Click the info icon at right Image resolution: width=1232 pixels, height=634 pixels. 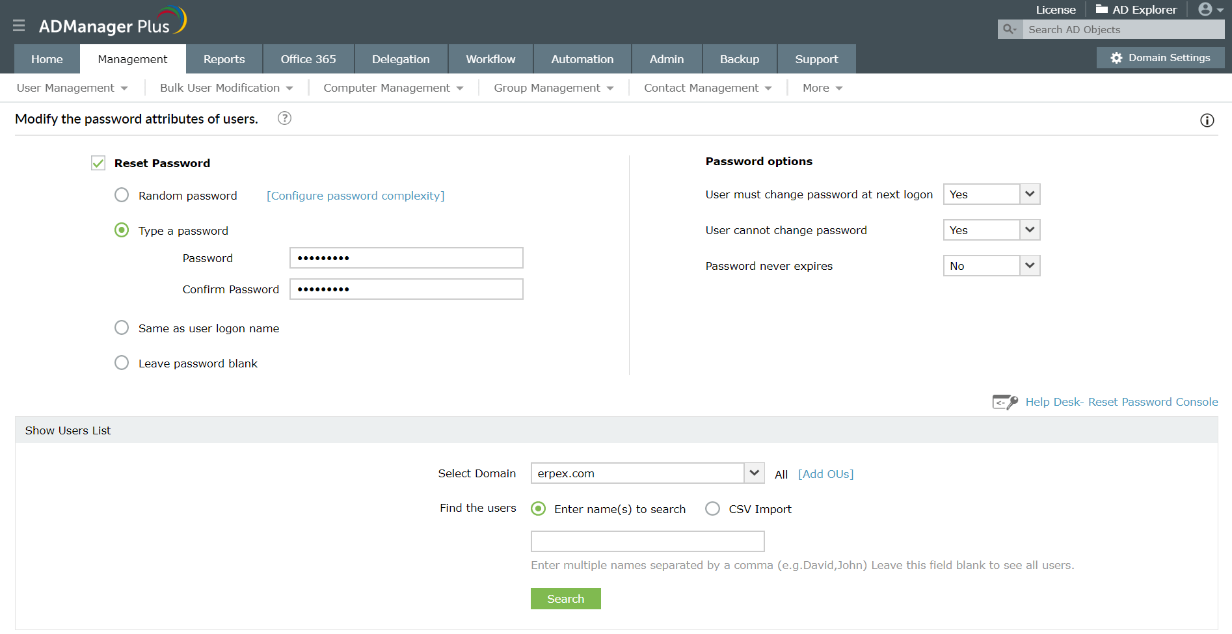pos(1207,120)
